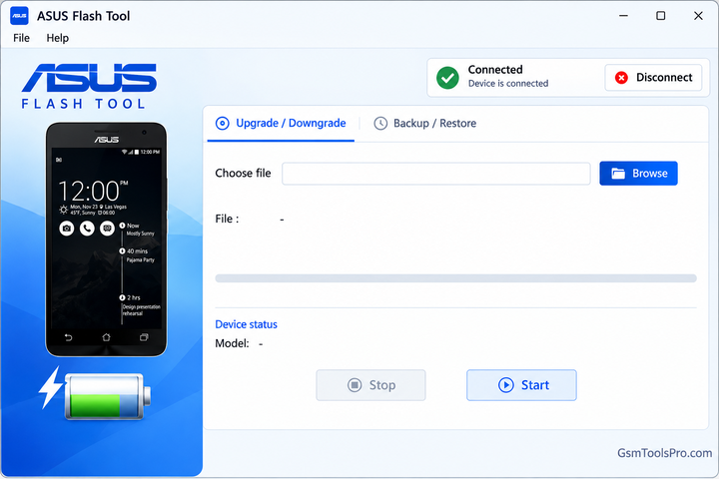Click the Disconnect button
The height and width of the screenshot is (479, 719).
653,78
